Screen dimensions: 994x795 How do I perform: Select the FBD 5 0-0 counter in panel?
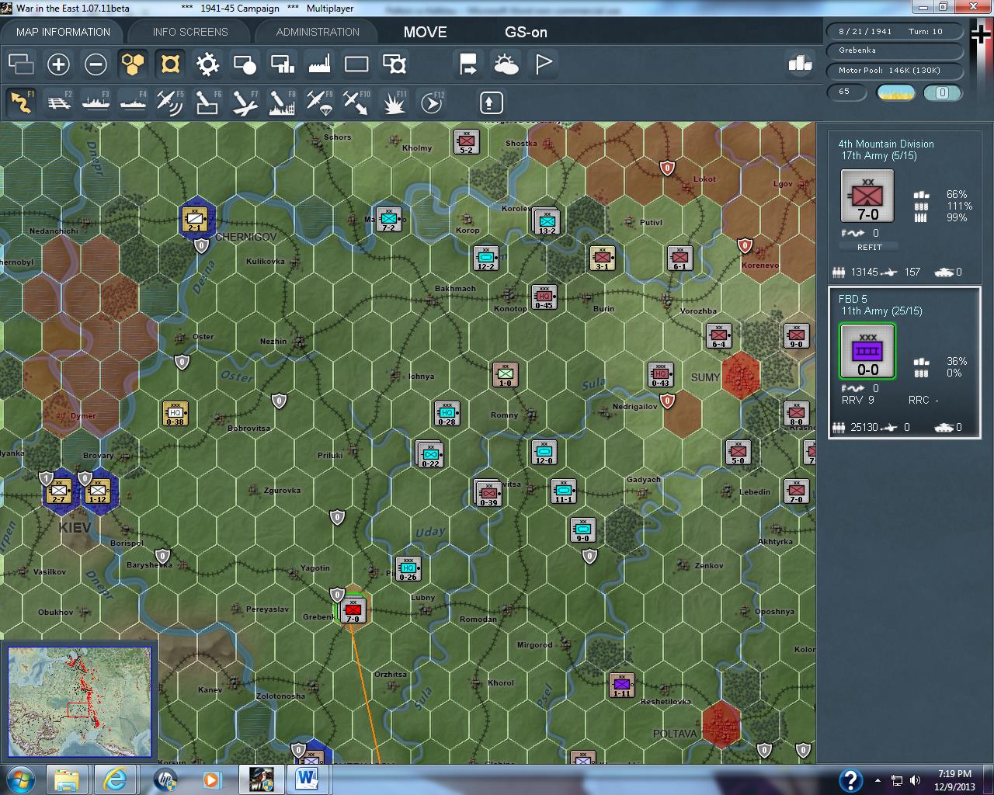coord(867,352)
